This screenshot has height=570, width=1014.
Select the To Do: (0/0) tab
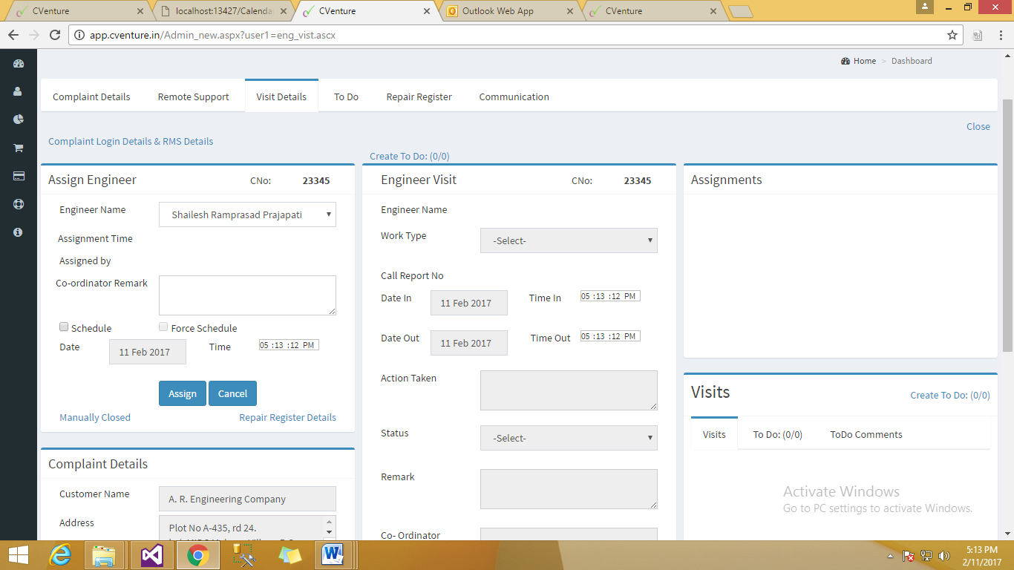[778, 434]
